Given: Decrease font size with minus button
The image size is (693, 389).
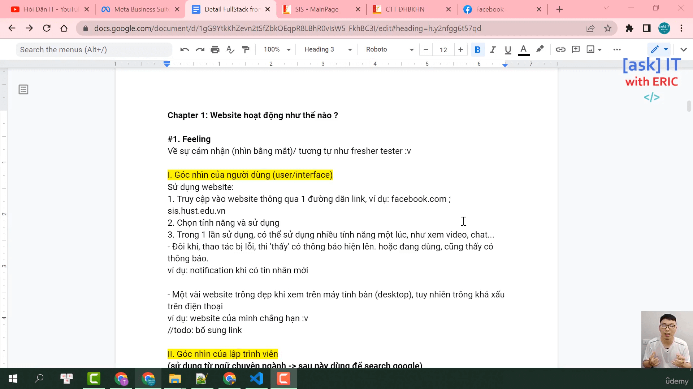Looking at the screenshot, I should pos(426,50).
